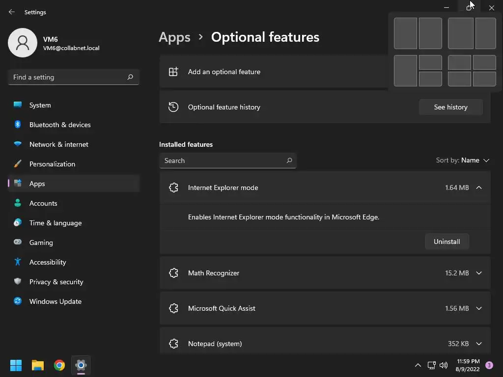Screen dimensions: 503x377
Task: Expand the Math Recognizer feature
Action: click(x=479, y=273)
